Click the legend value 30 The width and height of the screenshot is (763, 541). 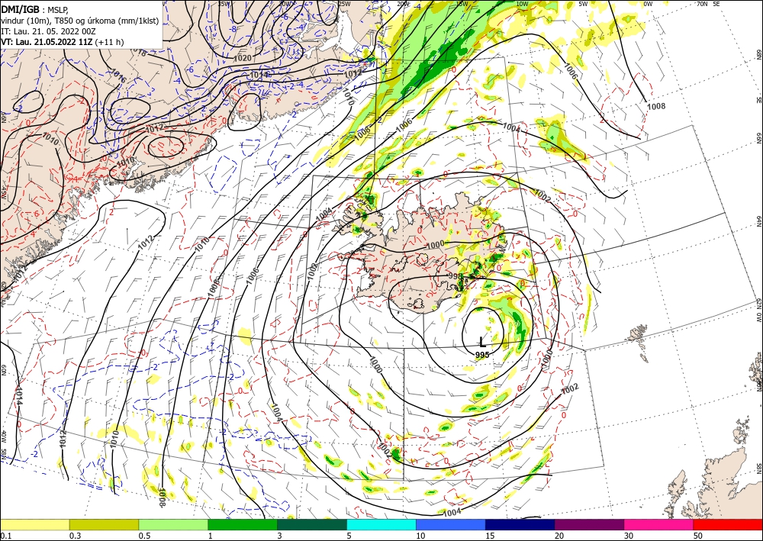[x=628, y=536]
